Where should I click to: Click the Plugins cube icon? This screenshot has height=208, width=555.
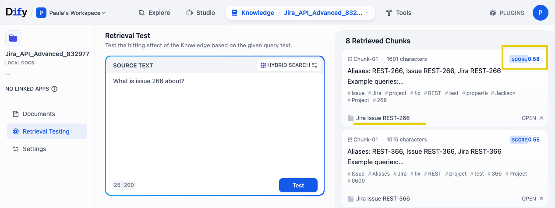(x=493, y=13)
